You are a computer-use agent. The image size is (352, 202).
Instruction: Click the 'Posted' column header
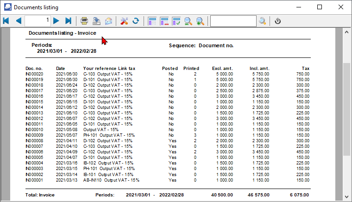pyautogui.click(x=170, y=69)
